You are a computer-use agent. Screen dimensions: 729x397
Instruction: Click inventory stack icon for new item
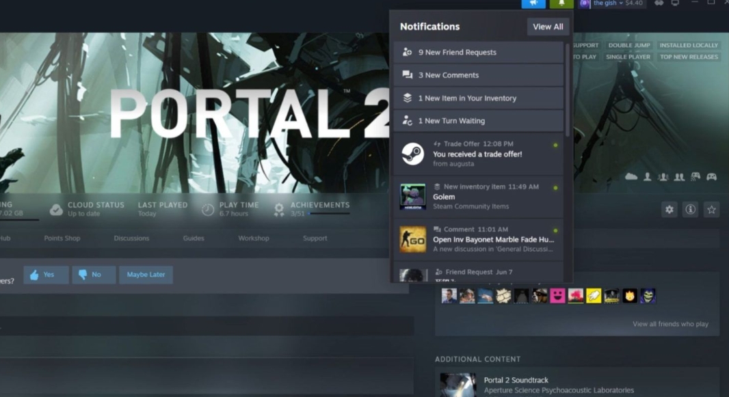pos(408,98)
